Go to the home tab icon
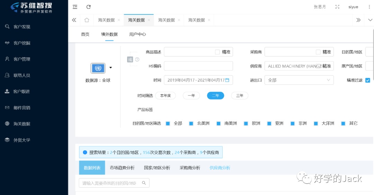Image resolution: width=374 pixels, height=195 pixels. click(87, 20)
